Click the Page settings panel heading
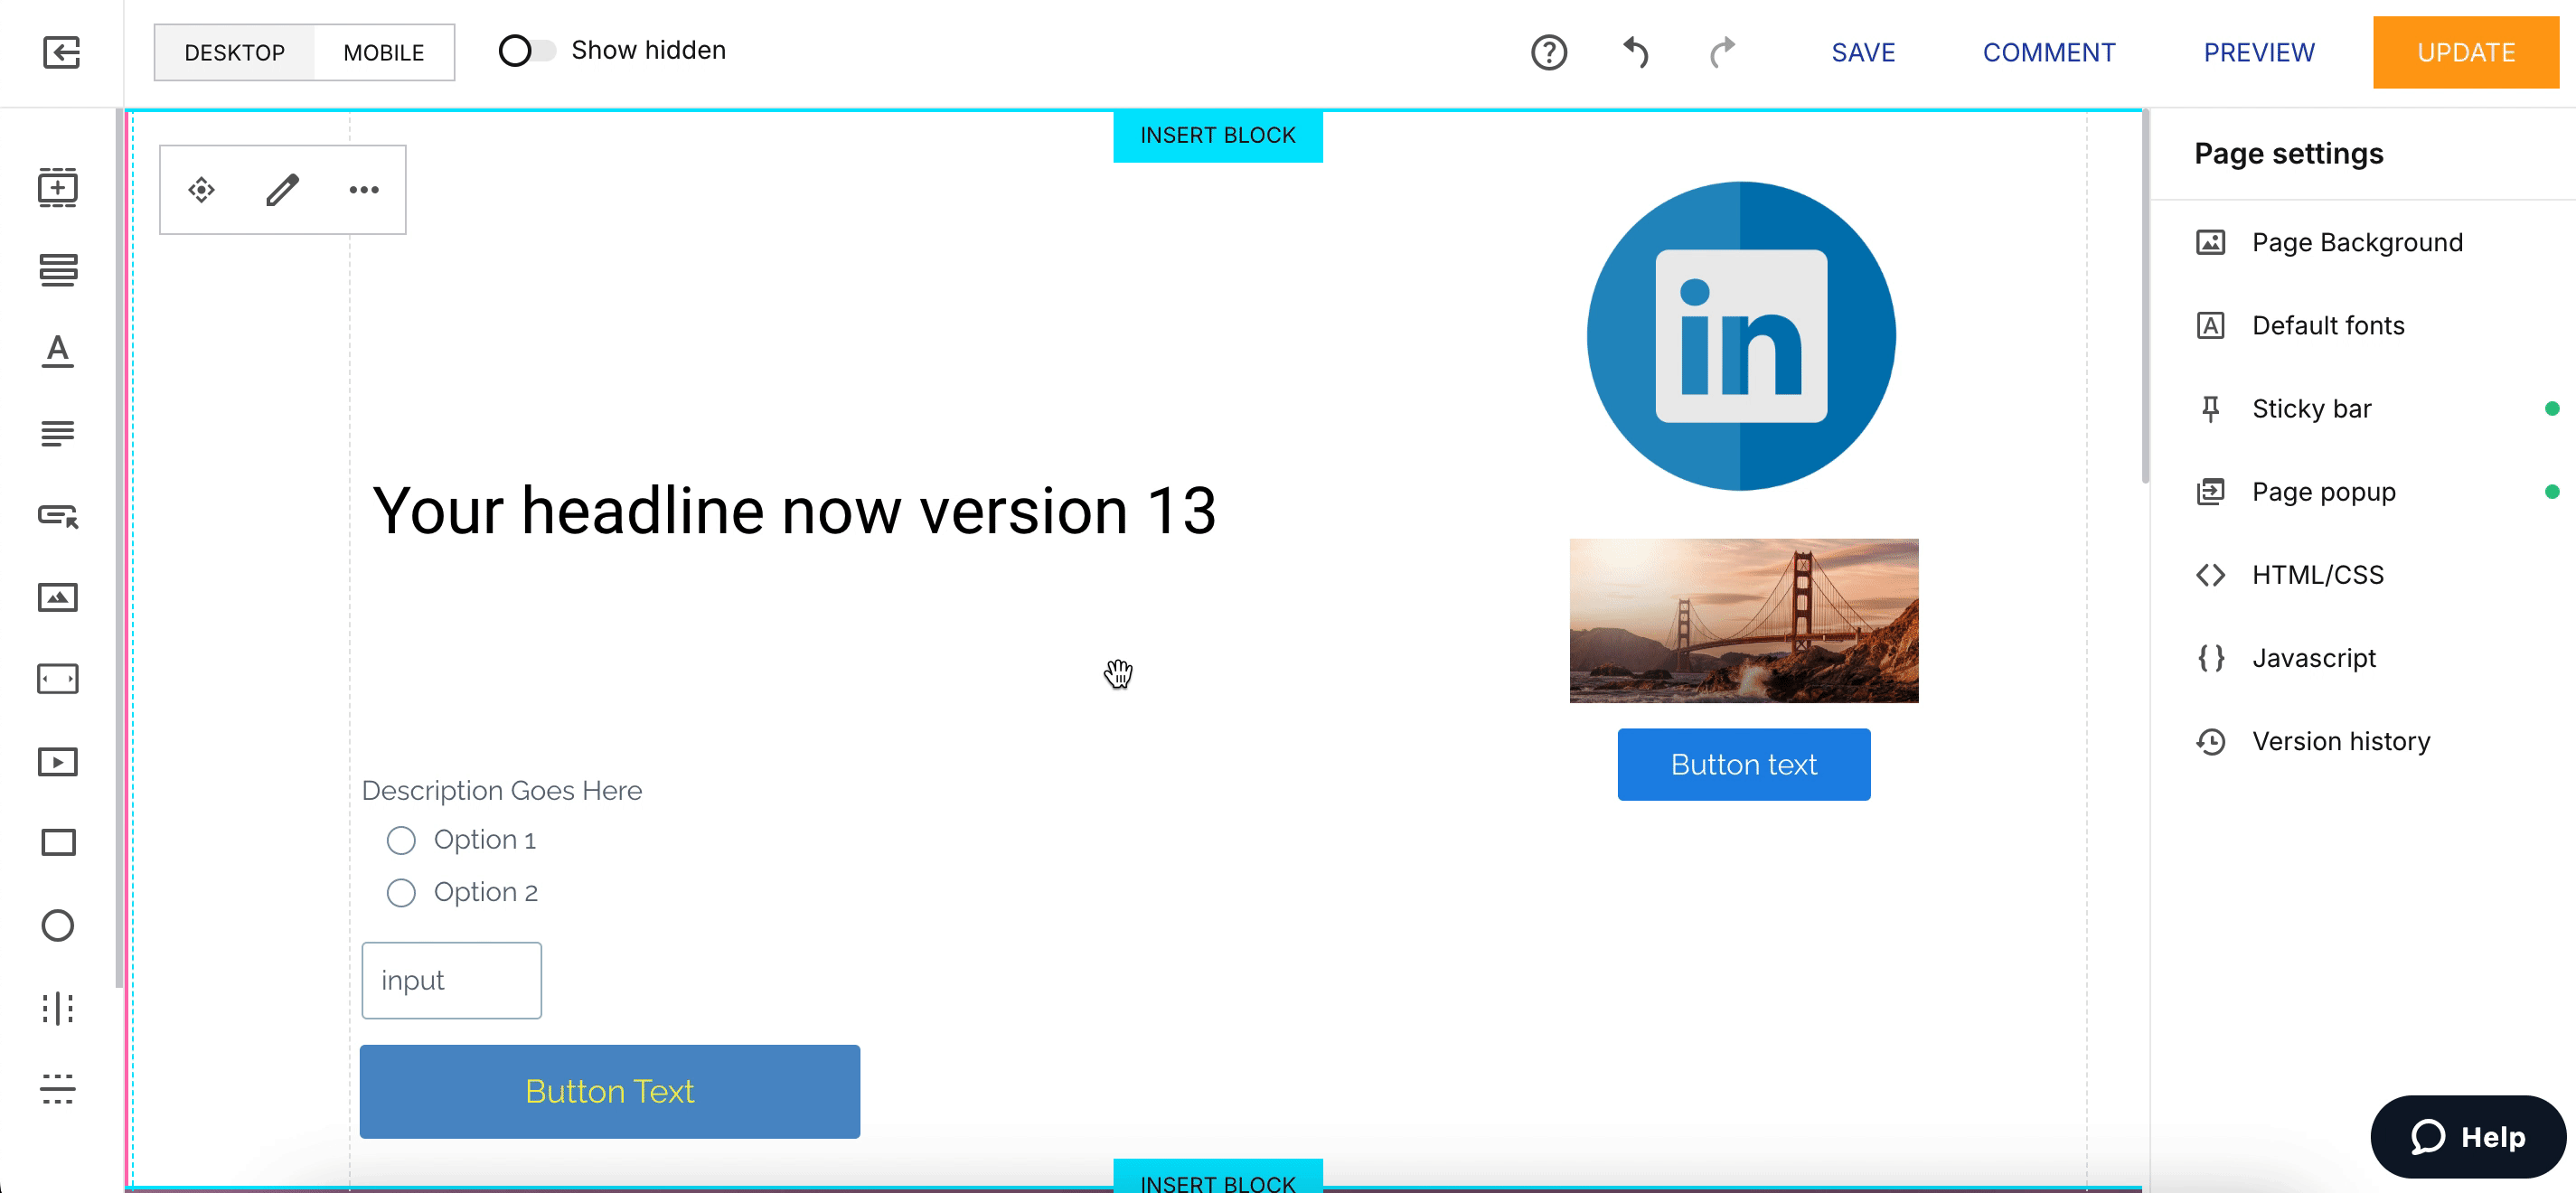Image resolution: width=2576 pixels, height=1193 pixels. point(2288,153)
